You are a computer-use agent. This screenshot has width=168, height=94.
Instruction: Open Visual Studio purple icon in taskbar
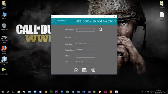tap(89, 92)
